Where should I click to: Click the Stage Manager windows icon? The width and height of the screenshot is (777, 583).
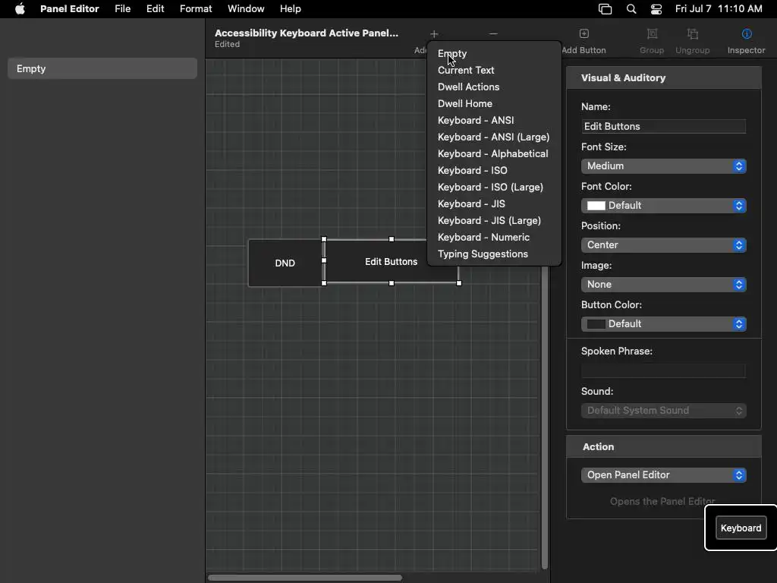(x=605, y=9)
